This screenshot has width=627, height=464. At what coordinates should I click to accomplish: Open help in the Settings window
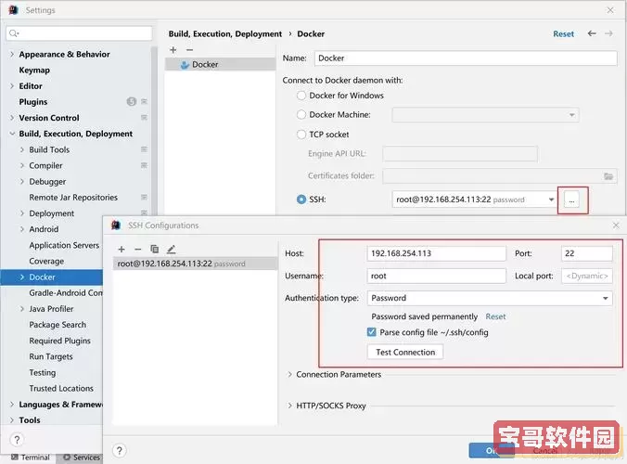17,440
